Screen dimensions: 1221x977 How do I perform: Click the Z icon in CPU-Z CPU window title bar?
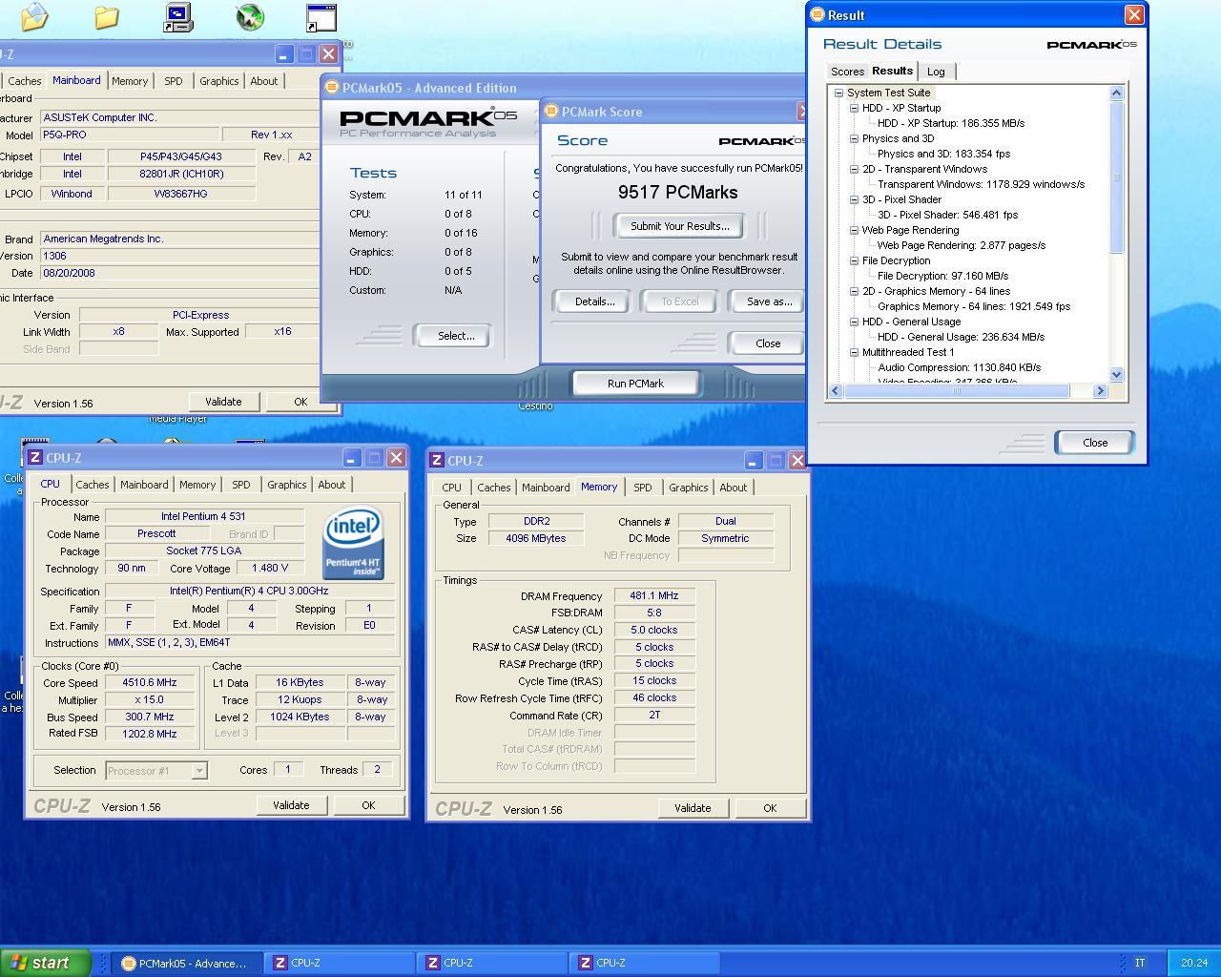35,458
